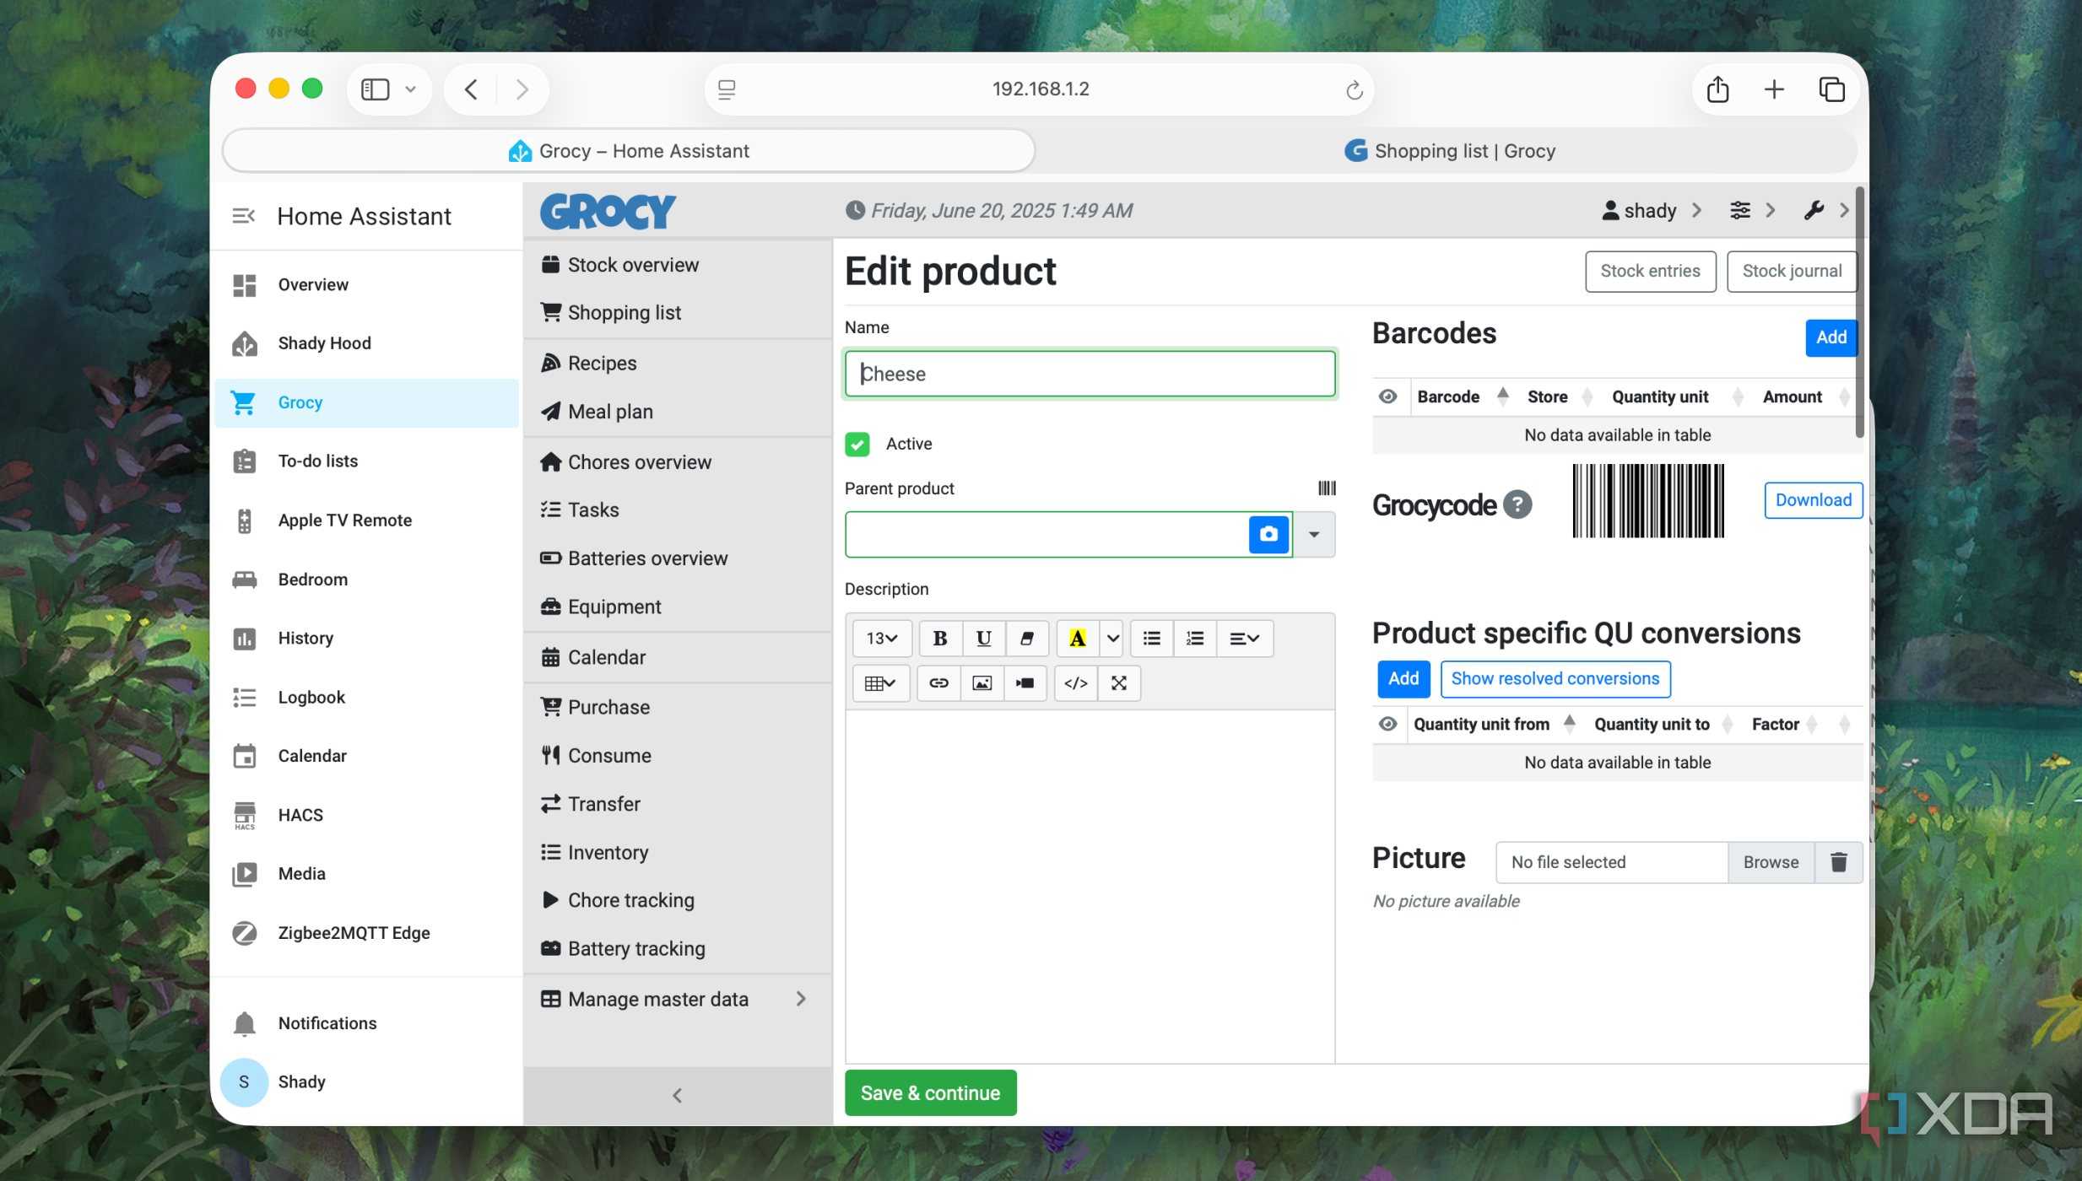Click Show resolved conversions button
The width and height of the screenshot is (2082, 1181).
coord(1555,679)
